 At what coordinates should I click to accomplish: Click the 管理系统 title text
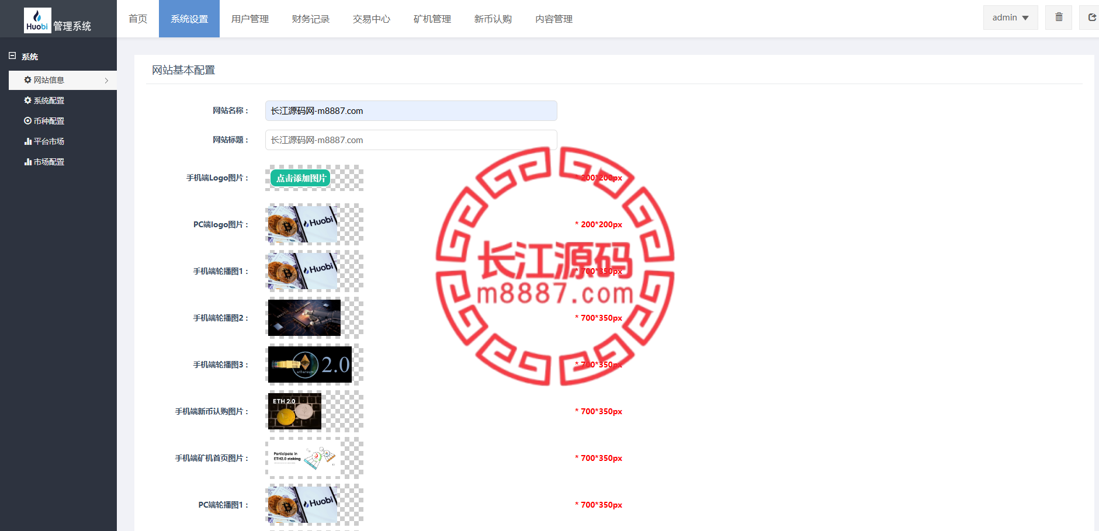(72, 26)
